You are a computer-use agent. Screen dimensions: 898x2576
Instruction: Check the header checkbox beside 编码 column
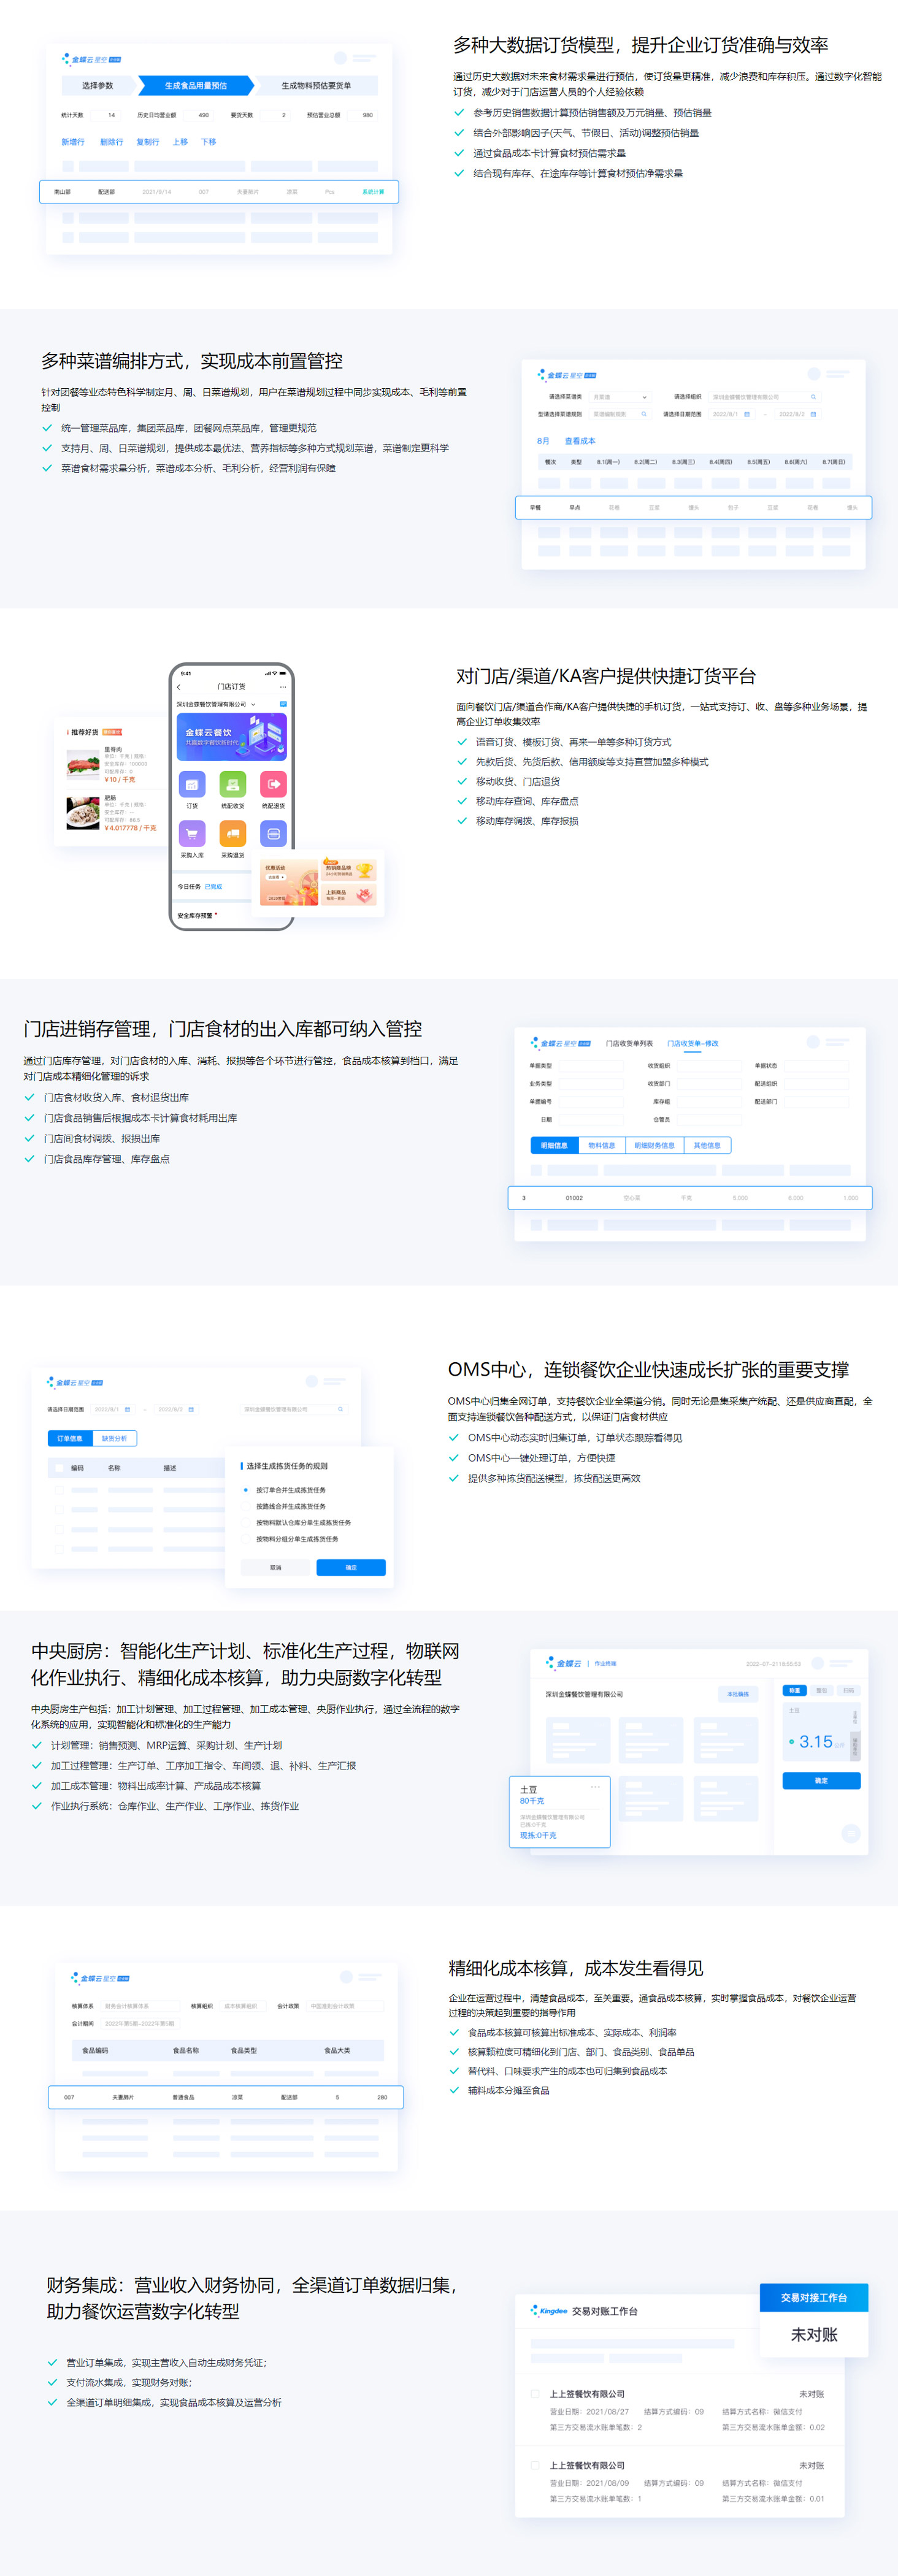[59, 1468]
